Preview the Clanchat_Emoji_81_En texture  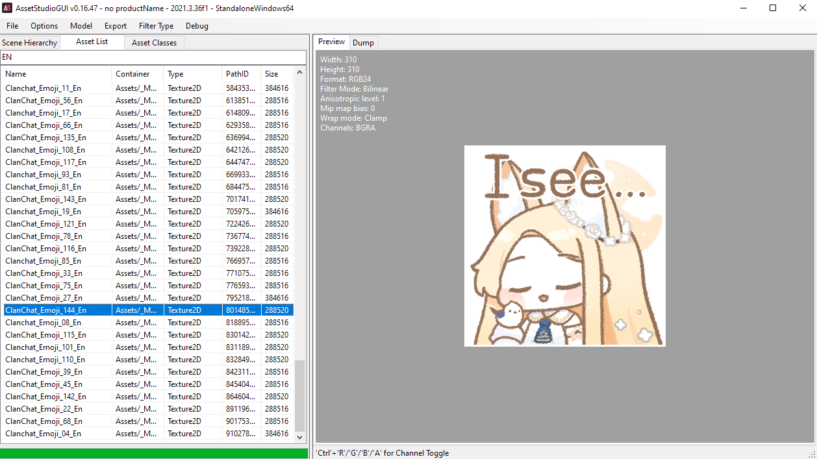tap(149, 187)
